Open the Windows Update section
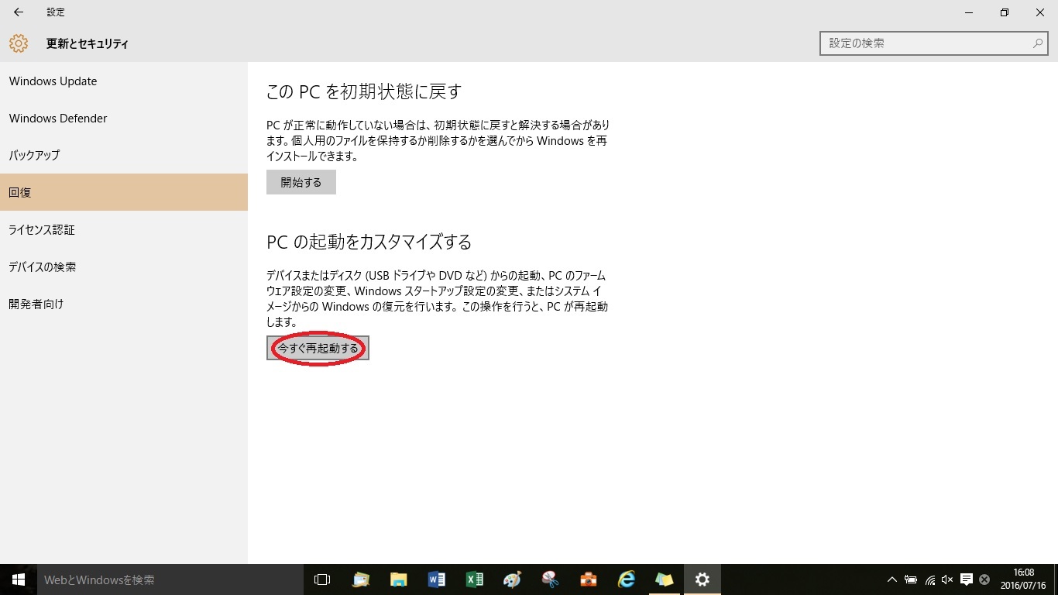 click(x=124, y=81)
